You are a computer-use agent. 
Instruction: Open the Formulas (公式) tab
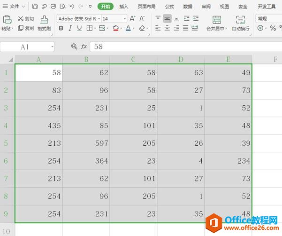pos(169,7)
